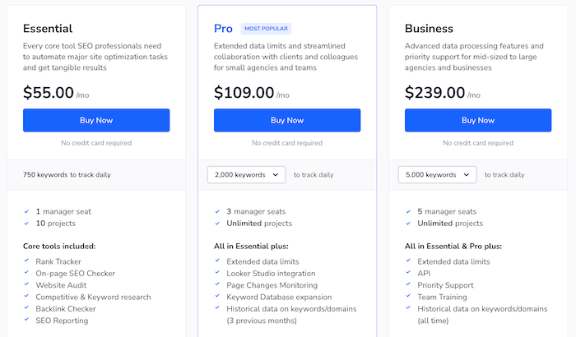Click the checkmark beside 3 manager seats

pyautogui.click(x=218, y=211)
